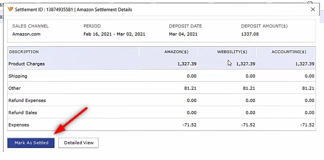The image size is (324, 160).
Task: Select the Product Charges row label
Action: click(x=26, y=64)
